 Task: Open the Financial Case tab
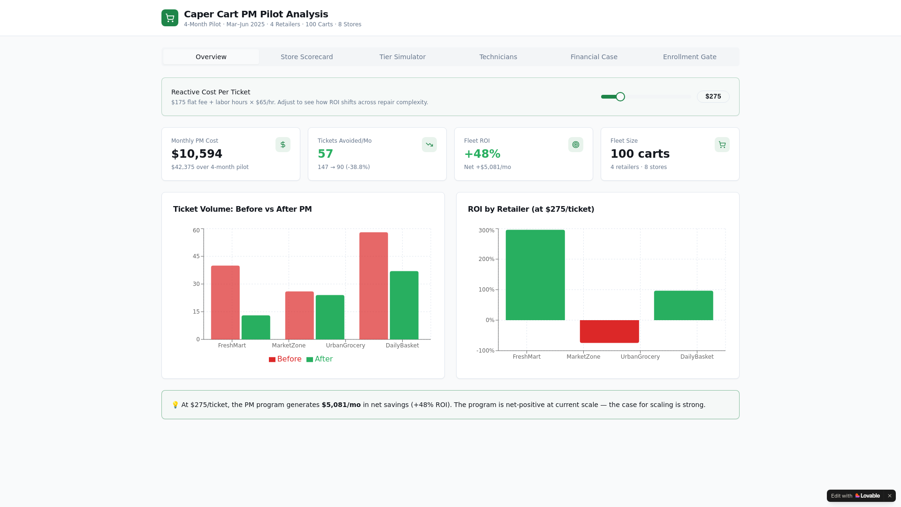click(x=594, y=57)
